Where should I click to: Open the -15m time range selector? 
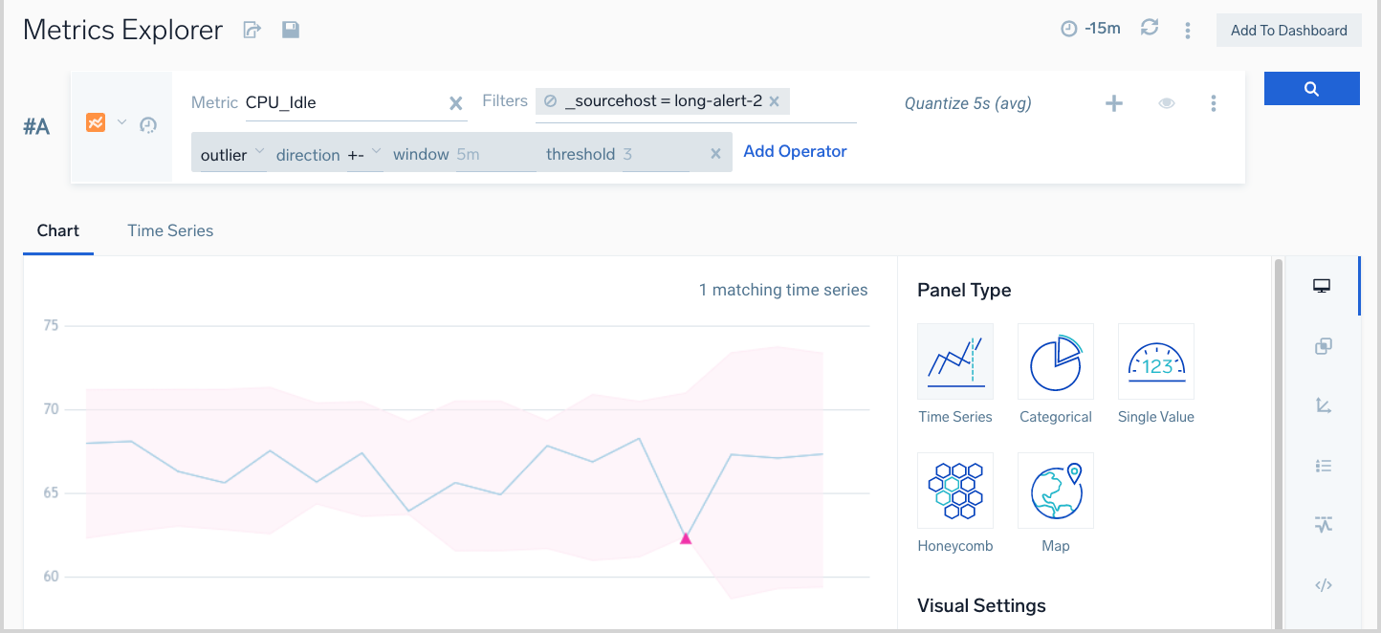tap(1091, 29)
